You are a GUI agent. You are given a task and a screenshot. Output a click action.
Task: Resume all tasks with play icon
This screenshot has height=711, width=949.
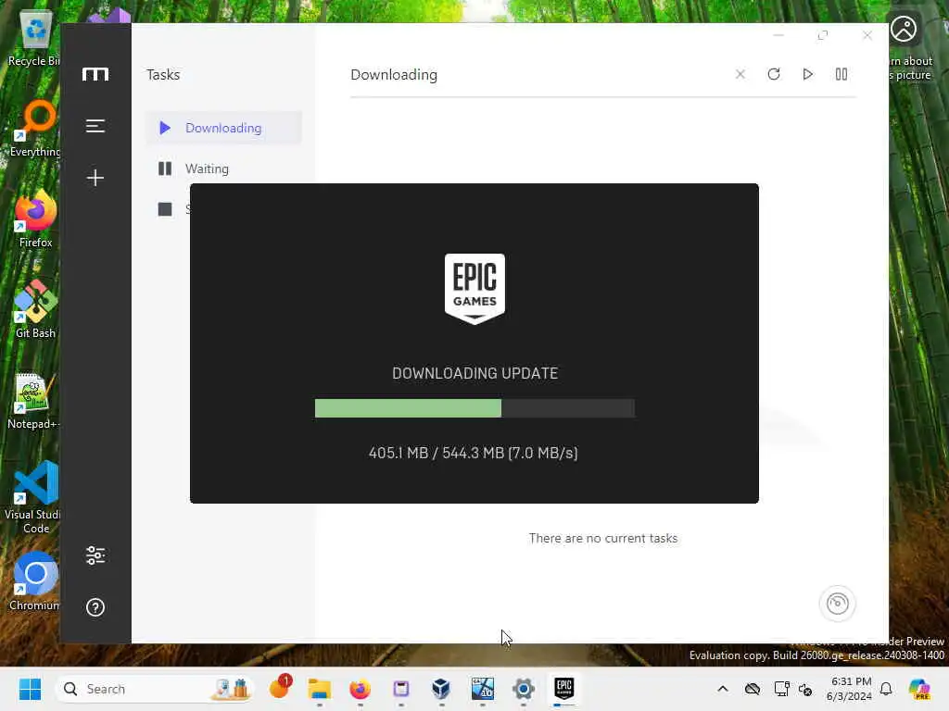(x=807, y=74)
